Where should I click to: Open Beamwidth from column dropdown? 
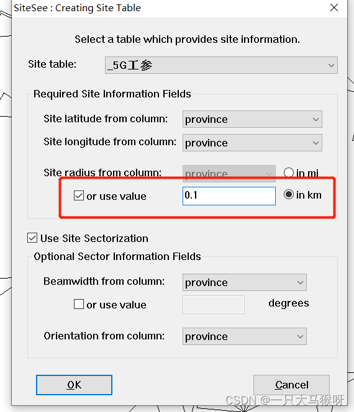coord(245,282)
